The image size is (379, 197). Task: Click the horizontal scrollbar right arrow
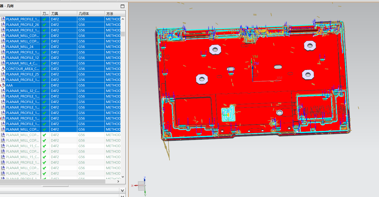118,182
